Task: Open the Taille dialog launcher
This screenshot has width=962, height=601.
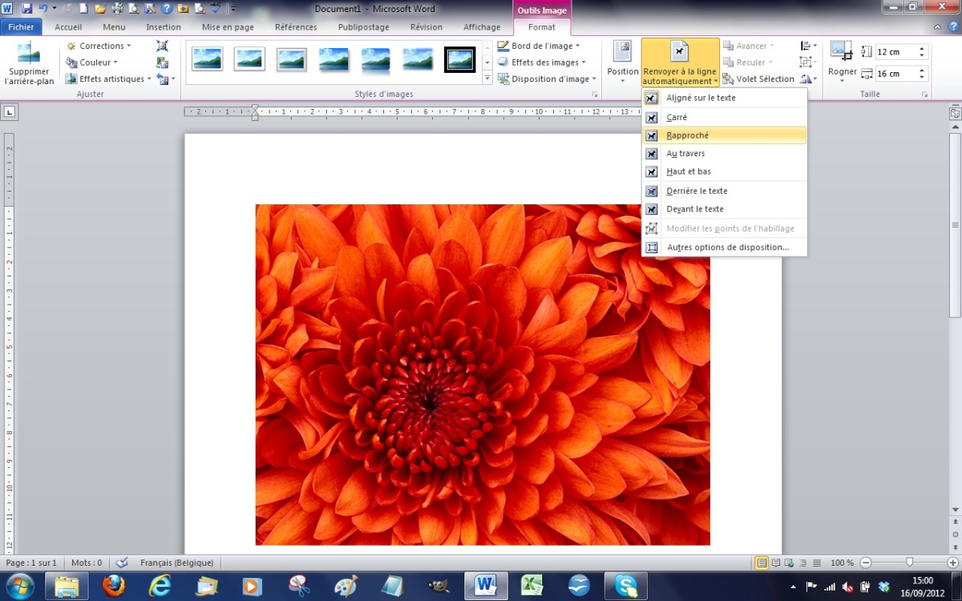Action: pos(924,95)
